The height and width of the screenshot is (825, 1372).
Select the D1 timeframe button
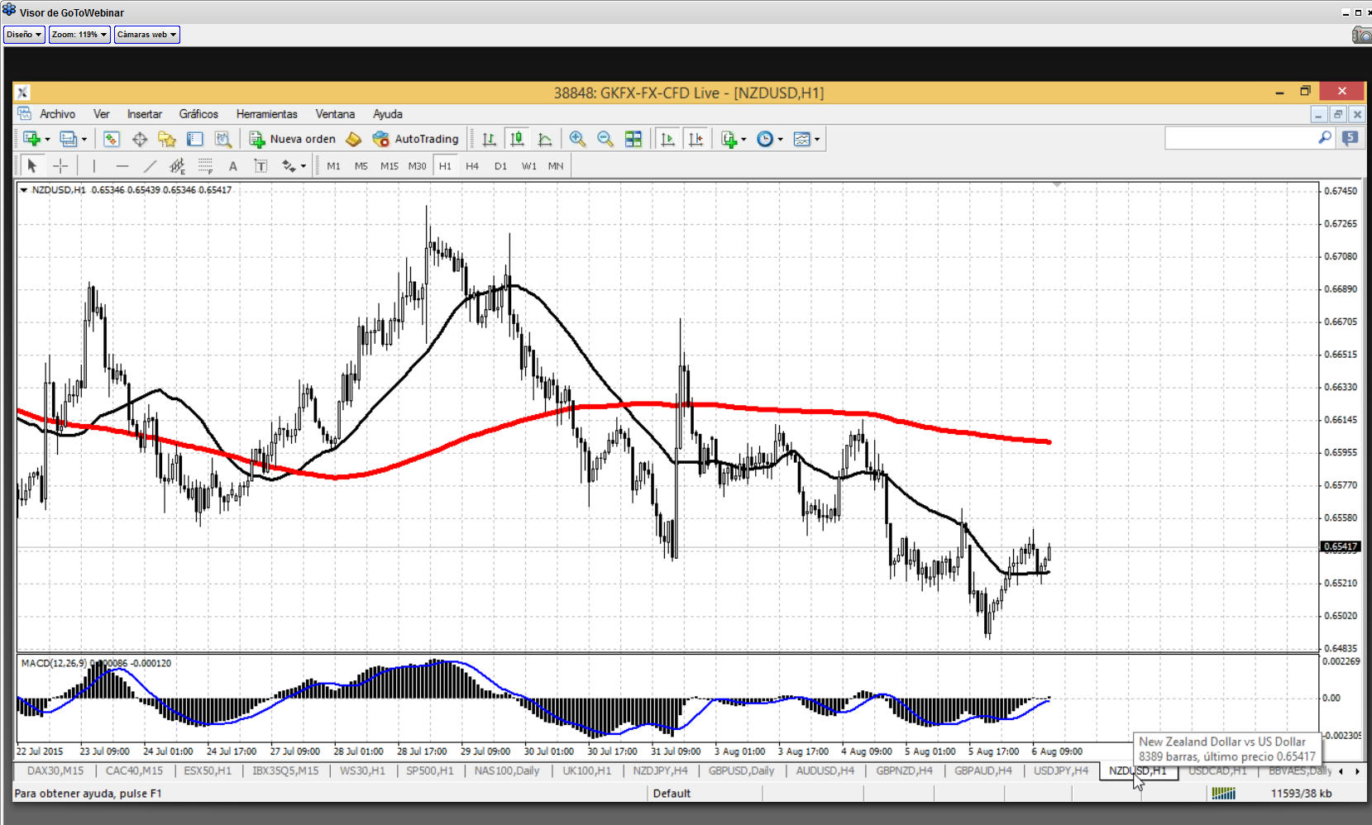(x=500, y=166)
